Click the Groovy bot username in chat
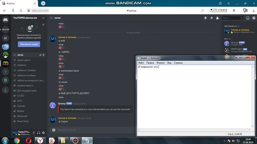Viewport: 257px width, 144px height. (61, 104)
